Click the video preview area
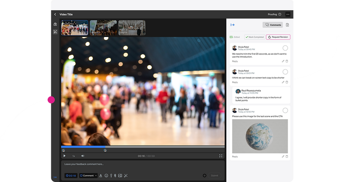 pyautogui.click(x=143, y=91)
